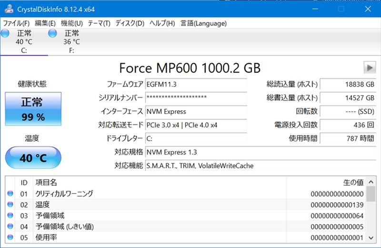This screenshot has height=248, width=381.
Task: Select the F: drive tab at 36 °C
Action: click(x=71, y=42)
